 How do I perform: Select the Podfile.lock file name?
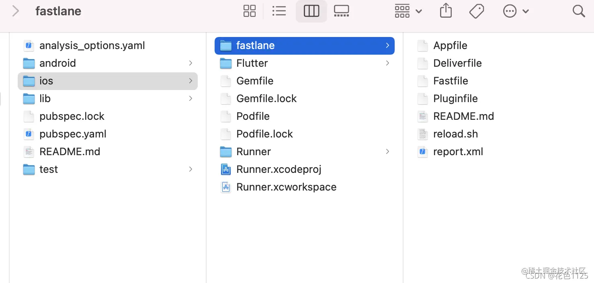(264, 134)
